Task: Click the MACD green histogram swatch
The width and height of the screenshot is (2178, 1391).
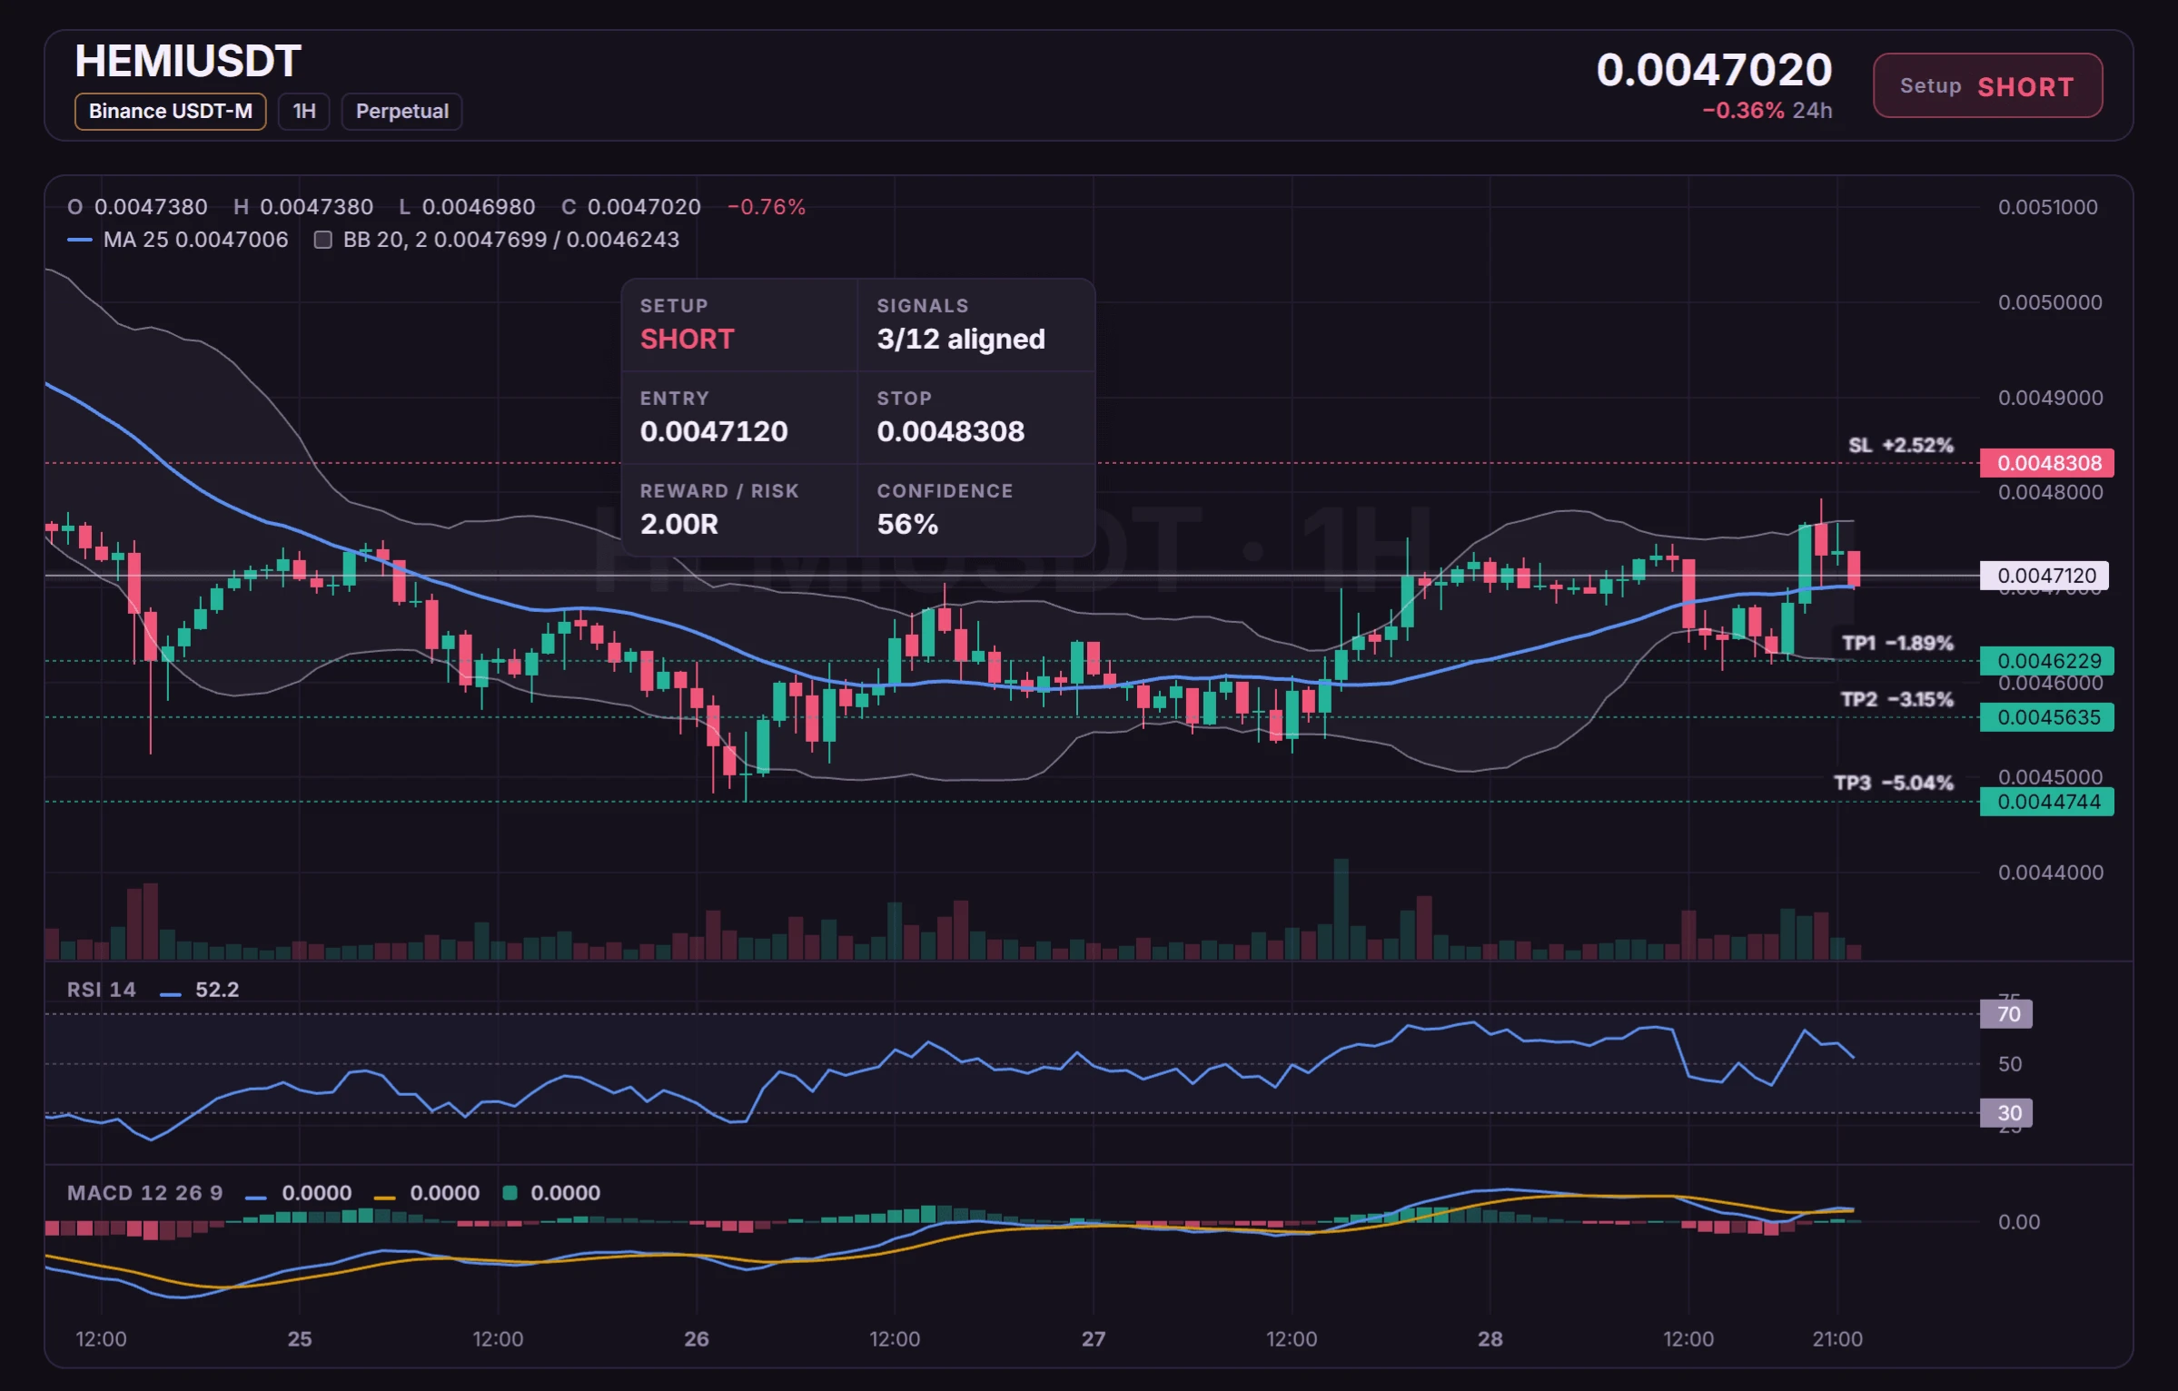Action: (510, 1193)
